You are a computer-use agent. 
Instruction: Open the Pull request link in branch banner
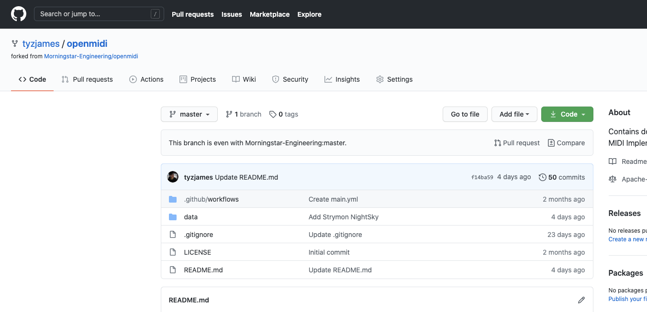pos(517,143)
